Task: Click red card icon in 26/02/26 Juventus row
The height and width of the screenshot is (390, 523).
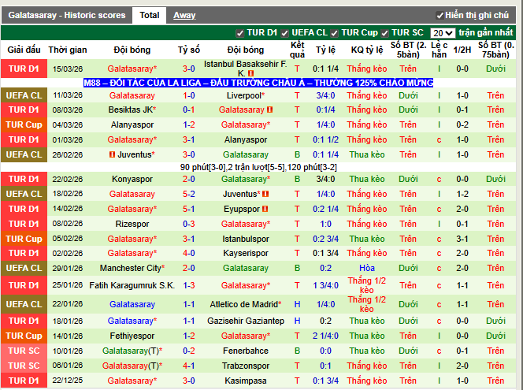Action: pos(111,154)
